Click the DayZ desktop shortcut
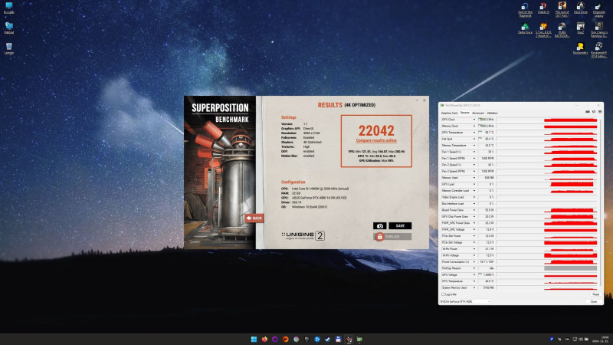Screen dimensions: 613x345 581,28
